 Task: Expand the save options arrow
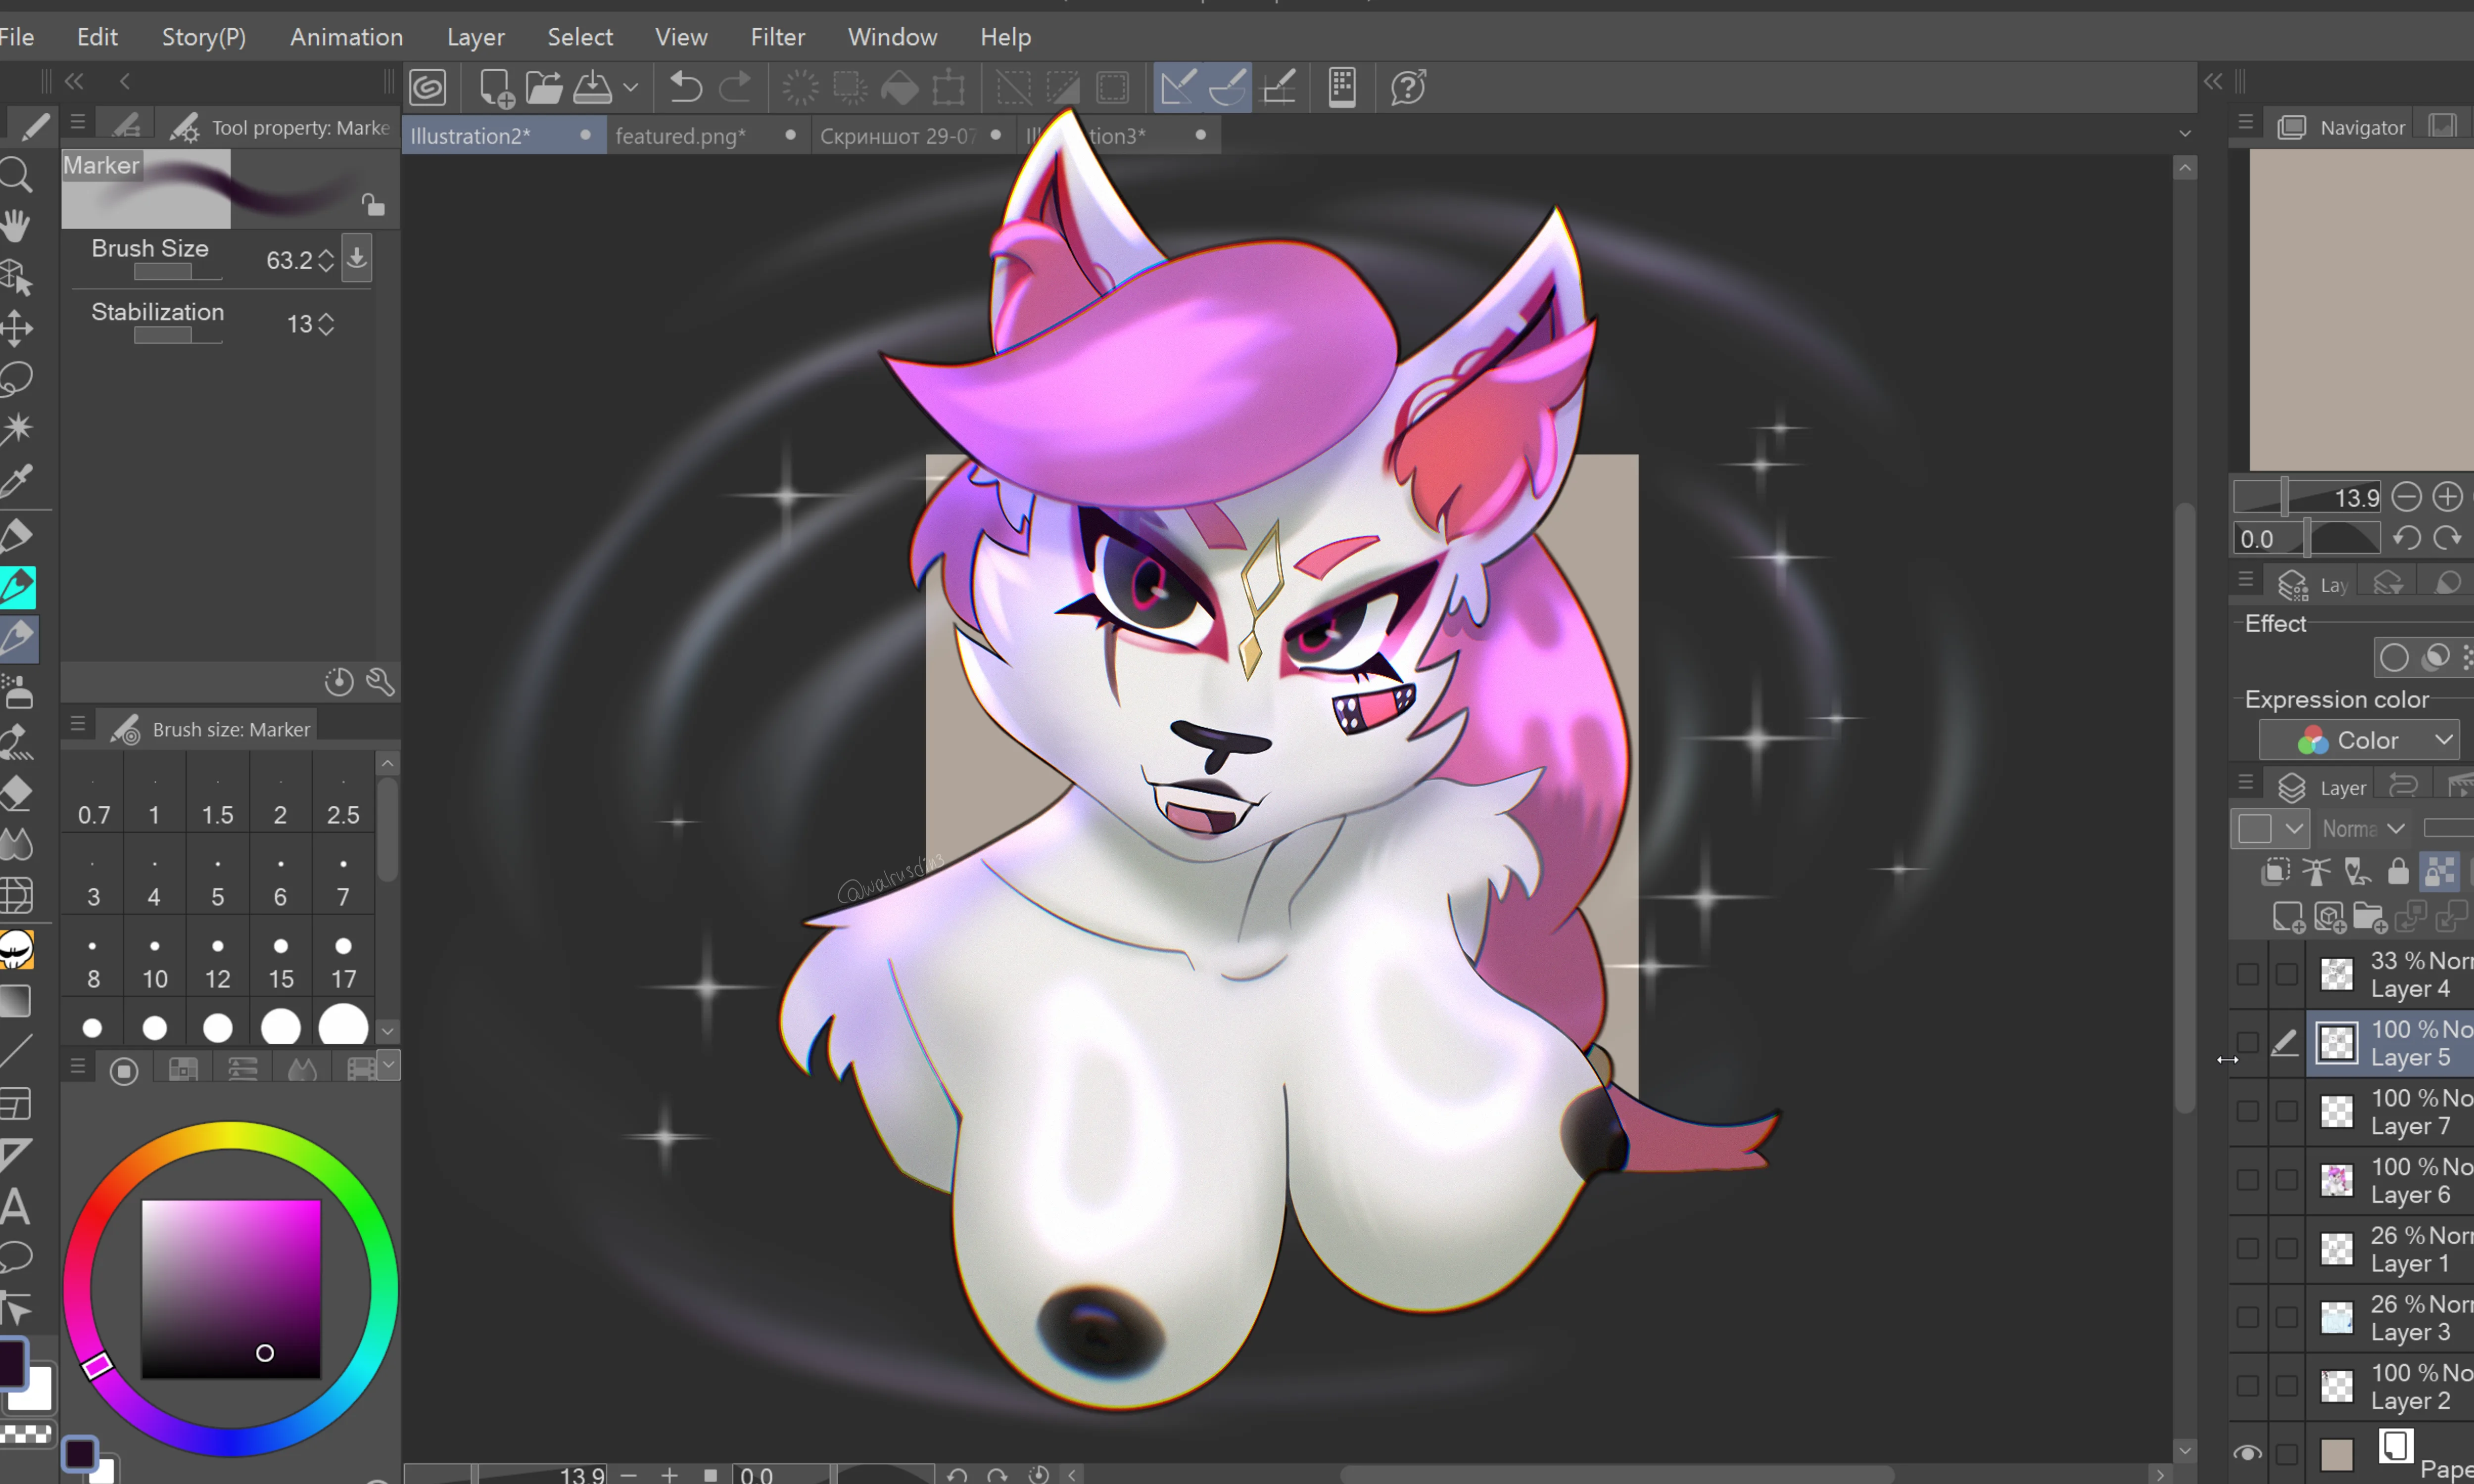point(631,88)
